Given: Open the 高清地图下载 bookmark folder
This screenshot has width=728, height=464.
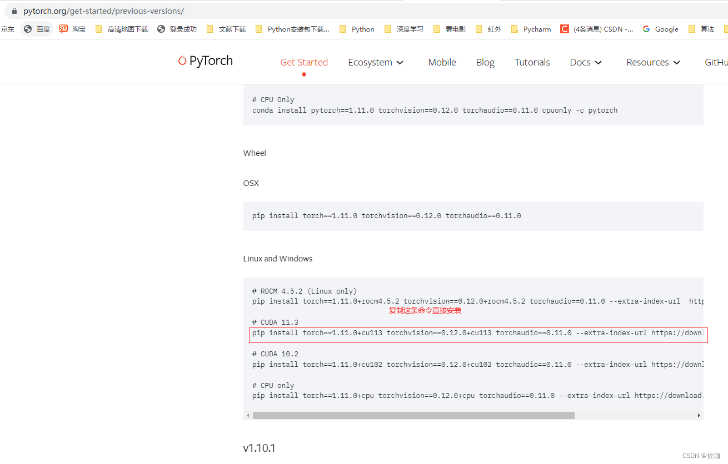Looking at the screenshot, I should (122, 29).
